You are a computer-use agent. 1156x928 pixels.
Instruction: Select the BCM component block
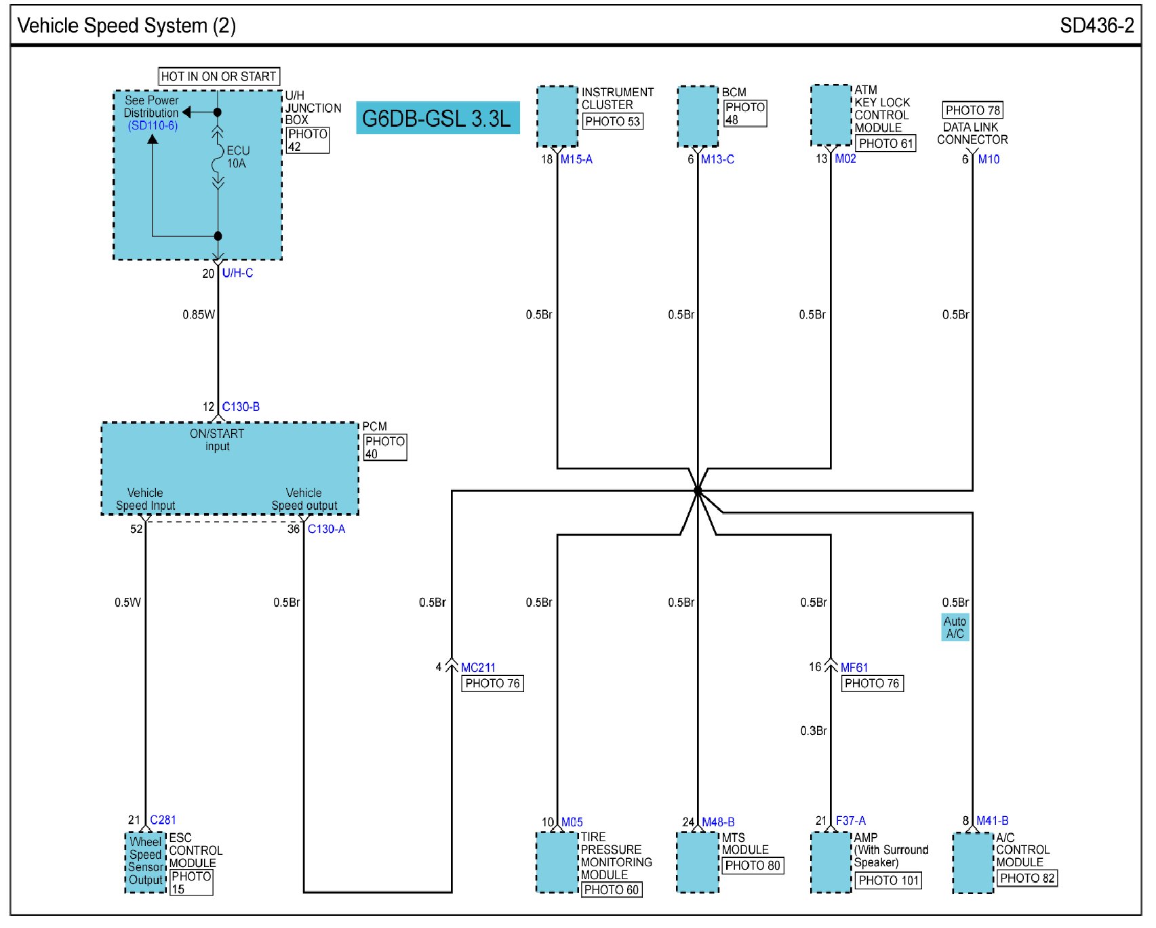tap(697, 116)
